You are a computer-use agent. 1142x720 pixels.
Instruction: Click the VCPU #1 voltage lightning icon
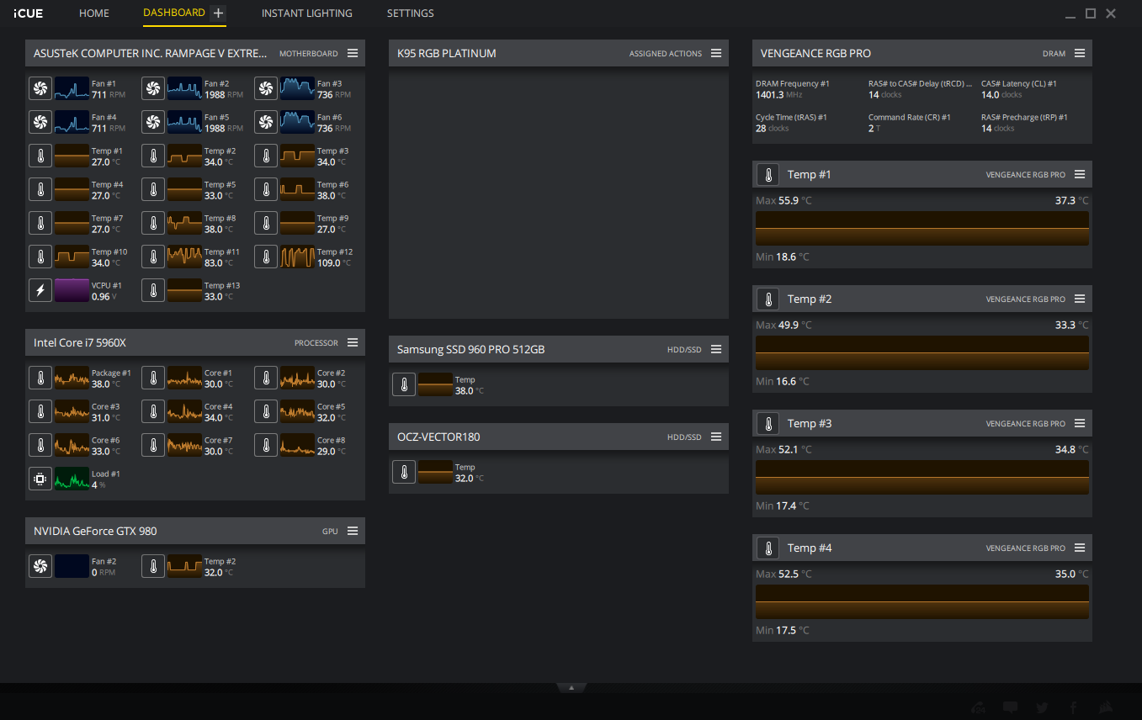coord(40,291)
